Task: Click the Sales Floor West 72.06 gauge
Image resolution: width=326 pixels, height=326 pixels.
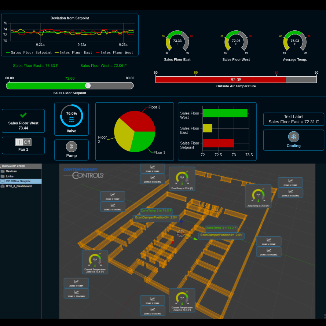Action: point(236,41)
